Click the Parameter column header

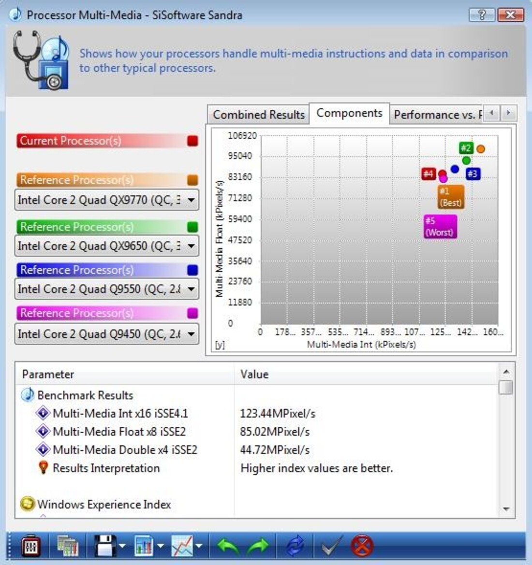click(x=125, y=375)
